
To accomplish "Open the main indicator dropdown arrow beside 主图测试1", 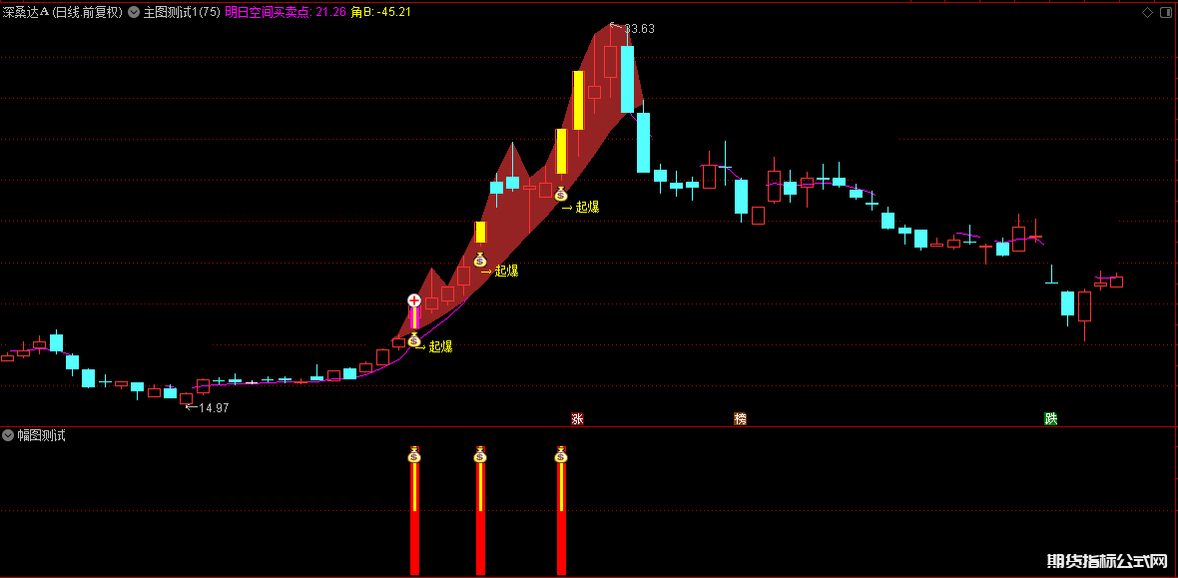I will (x=134, y=12).
